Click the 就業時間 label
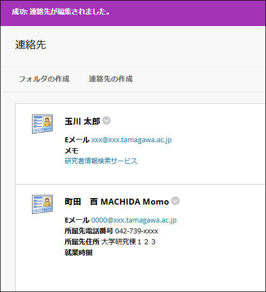This screenshot has width=266, height=292. click(78, 253)
